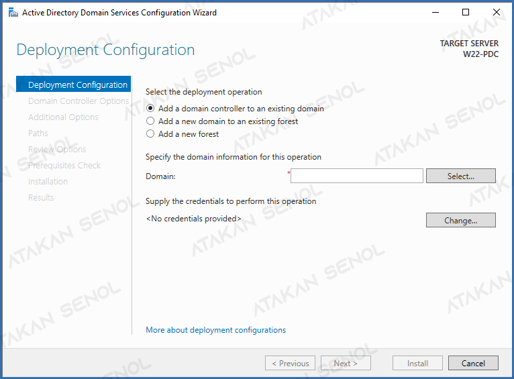Close the Active Directory wizard window

pos(497,13)
